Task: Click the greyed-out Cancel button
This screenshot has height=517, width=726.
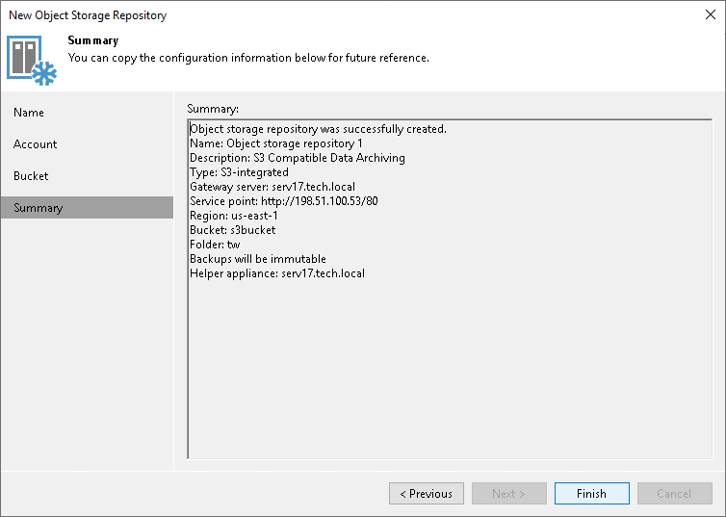Action: point(675,493)
